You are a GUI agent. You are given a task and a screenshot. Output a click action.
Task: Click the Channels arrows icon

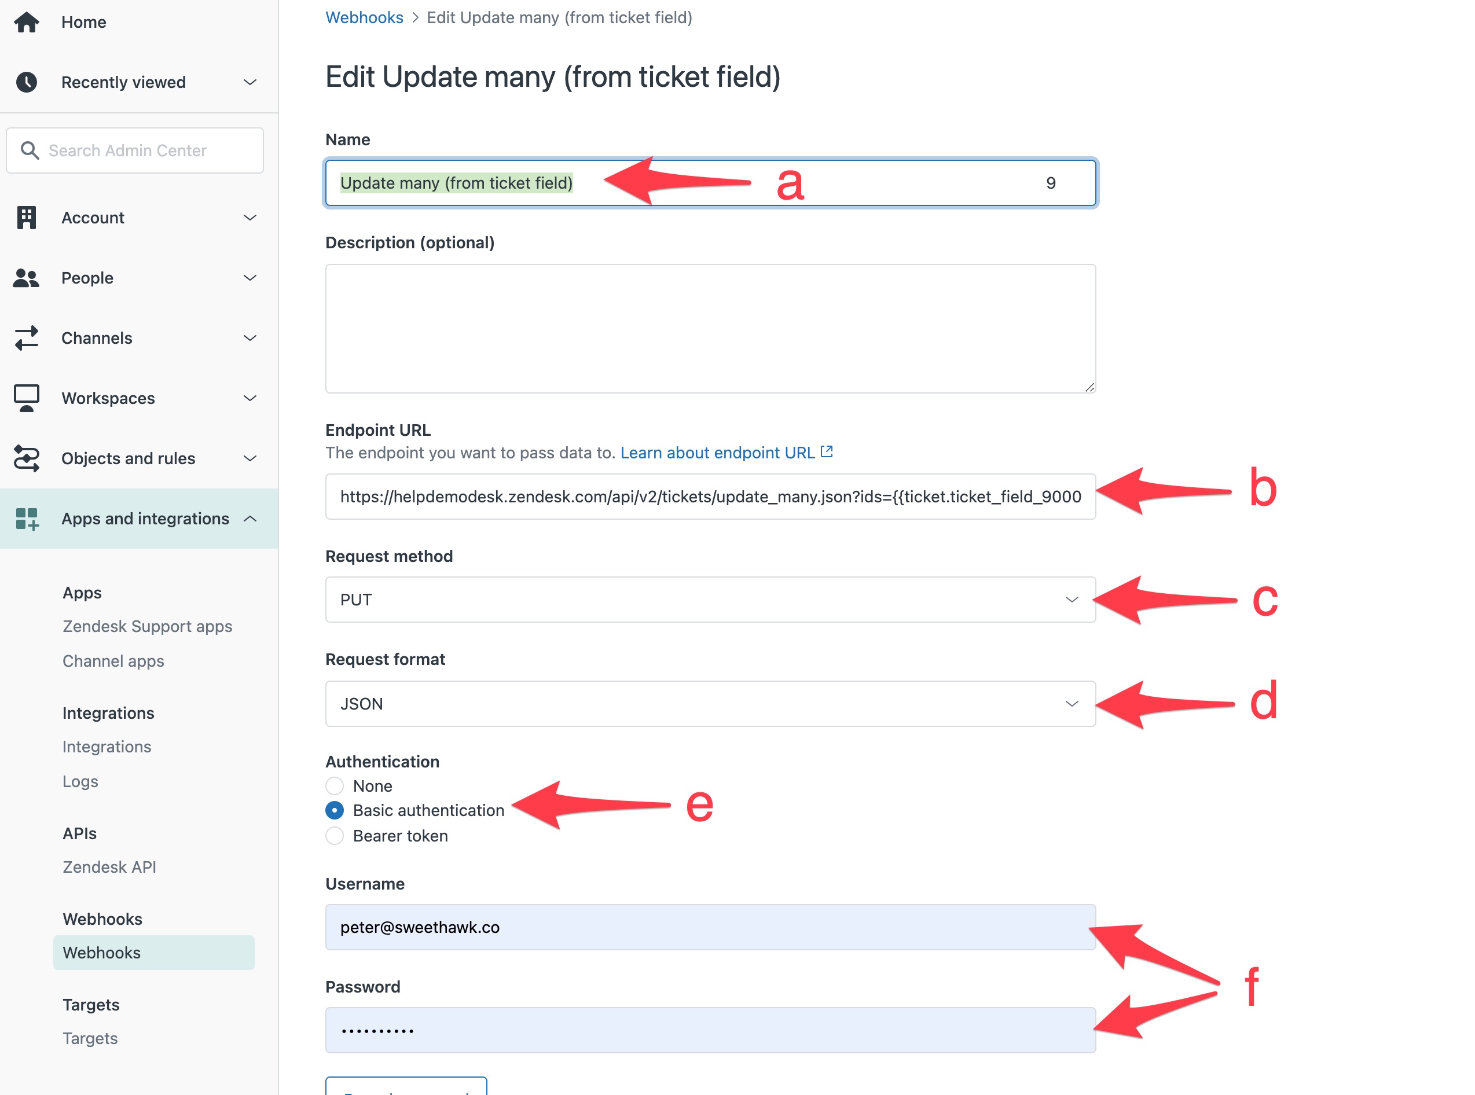point(27,338)
